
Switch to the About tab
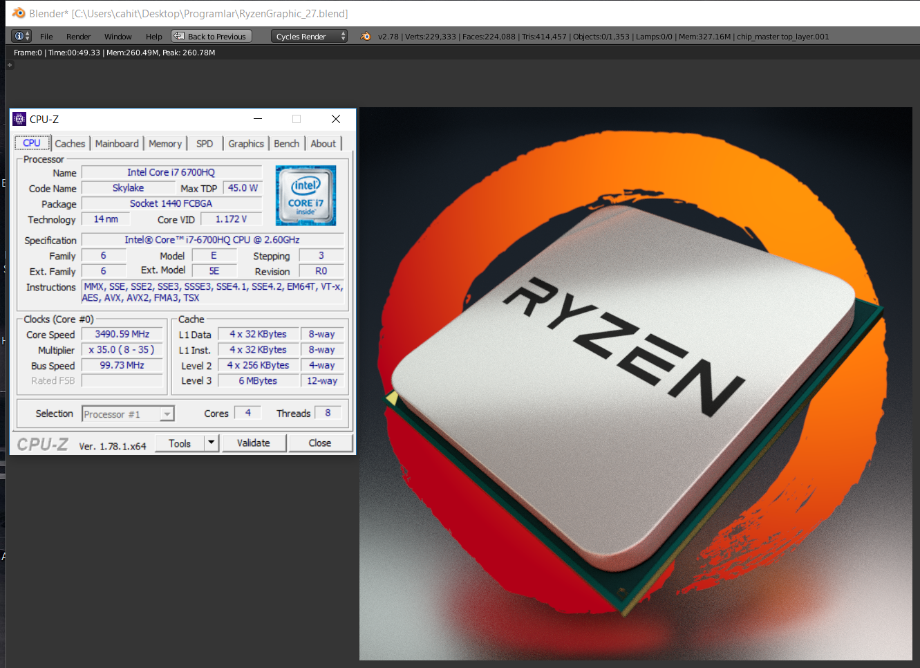click(323, 144)
